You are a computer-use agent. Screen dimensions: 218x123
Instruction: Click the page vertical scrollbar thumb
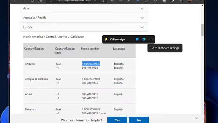pyautogui.click(x=202, y=30)
